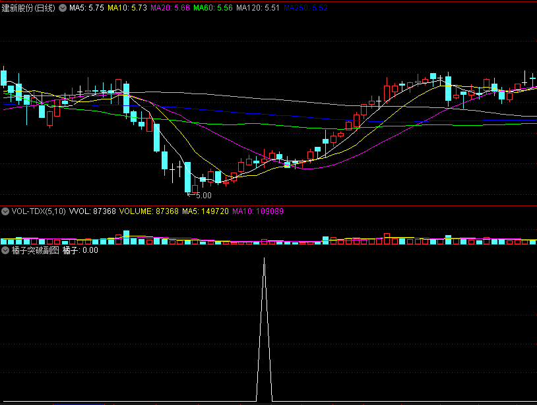Screen dimensions: 537x405
Task: Click the 5.00 low price marker
Action: click(x=199, y=196)
